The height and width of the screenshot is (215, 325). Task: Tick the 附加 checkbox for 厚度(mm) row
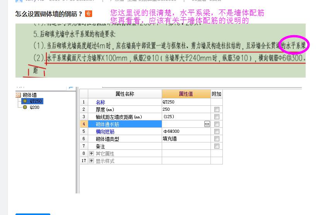click(x=217, y=109)
